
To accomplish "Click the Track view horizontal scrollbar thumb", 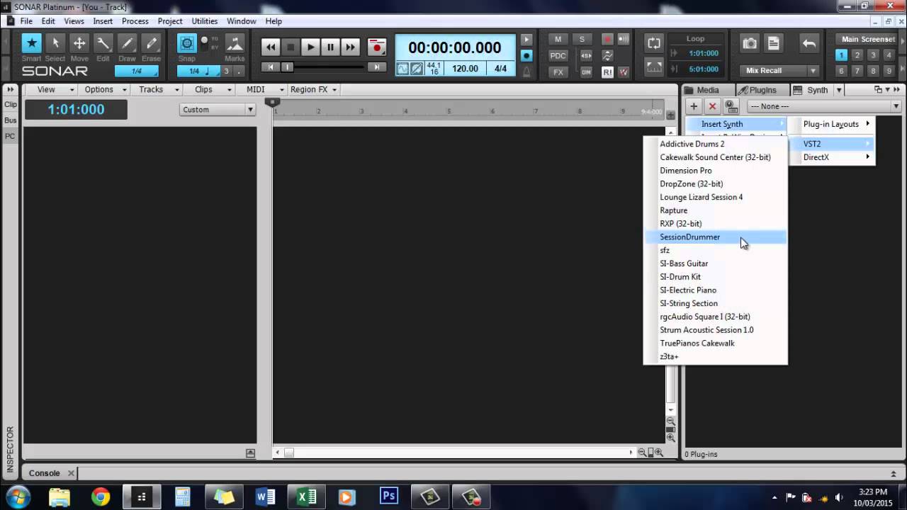I will coord(289,453).
